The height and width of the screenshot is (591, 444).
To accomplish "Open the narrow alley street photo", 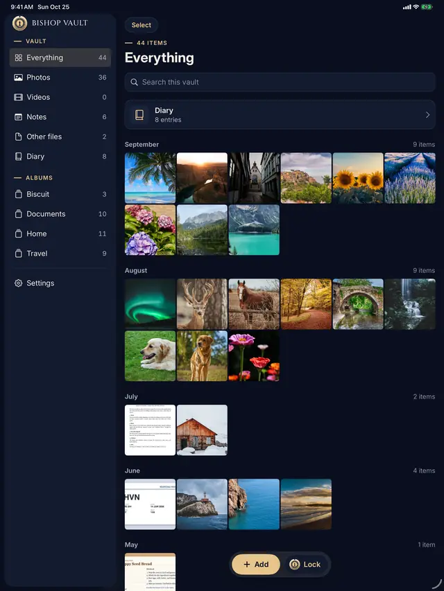I will click(x=254, y=178).
